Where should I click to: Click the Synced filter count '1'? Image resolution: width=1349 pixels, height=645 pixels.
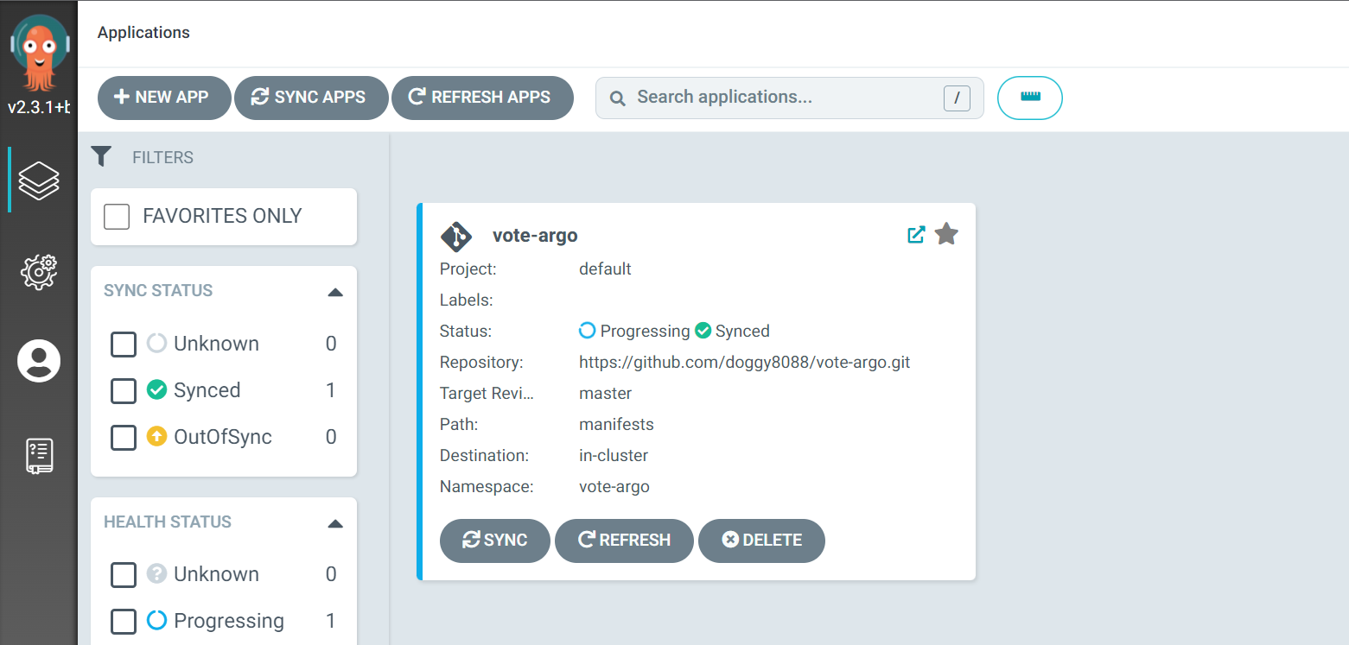click(330, 390)
